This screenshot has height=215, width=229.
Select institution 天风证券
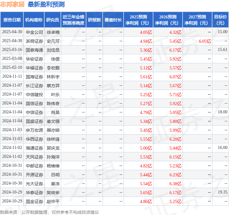34,157
